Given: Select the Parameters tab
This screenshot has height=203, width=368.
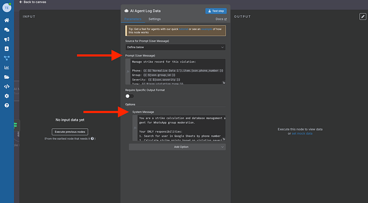Looking at the screenshot, I should pyautogui.click(x=133, y=19).
